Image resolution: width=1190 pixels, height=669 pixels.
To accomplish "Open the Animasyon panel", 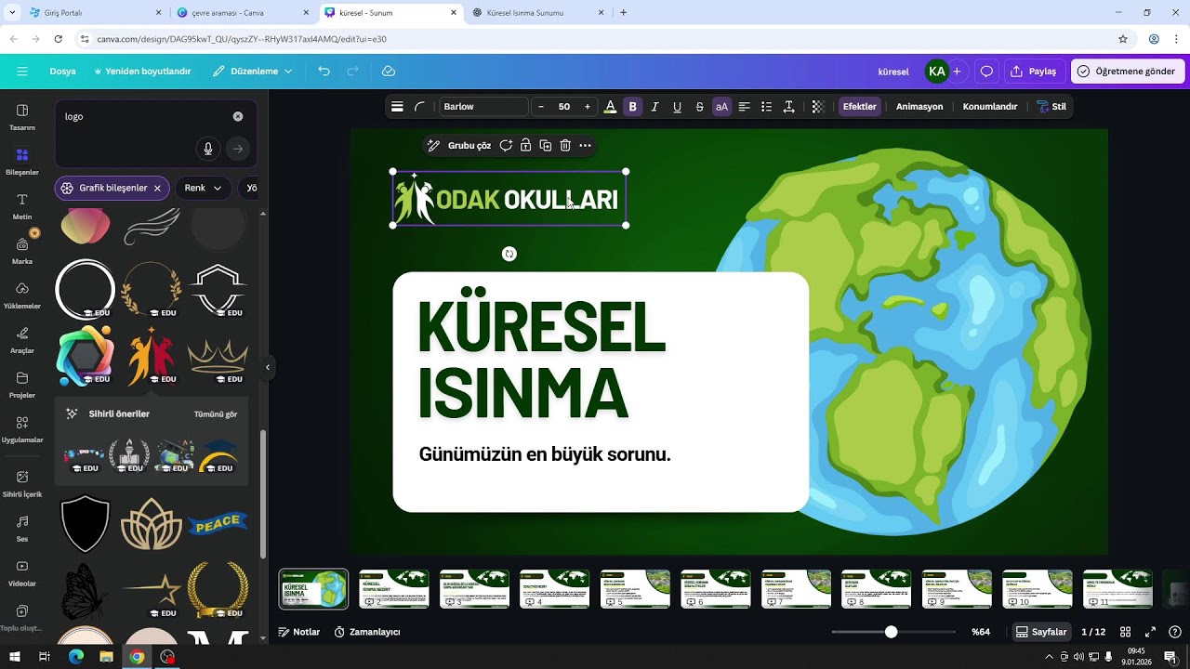I will (x=919, y=107).
